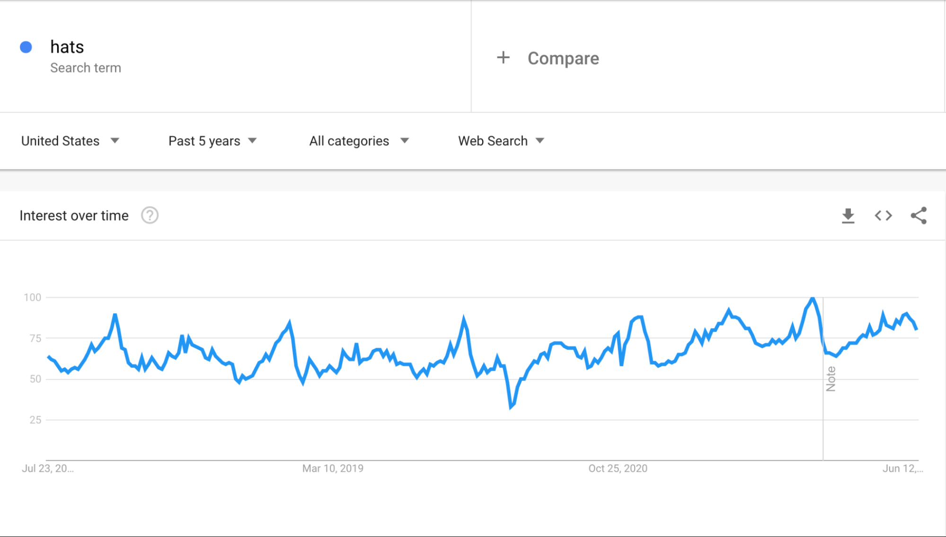
Task: Open the Interest over time help icon
Action: (150, 215)
